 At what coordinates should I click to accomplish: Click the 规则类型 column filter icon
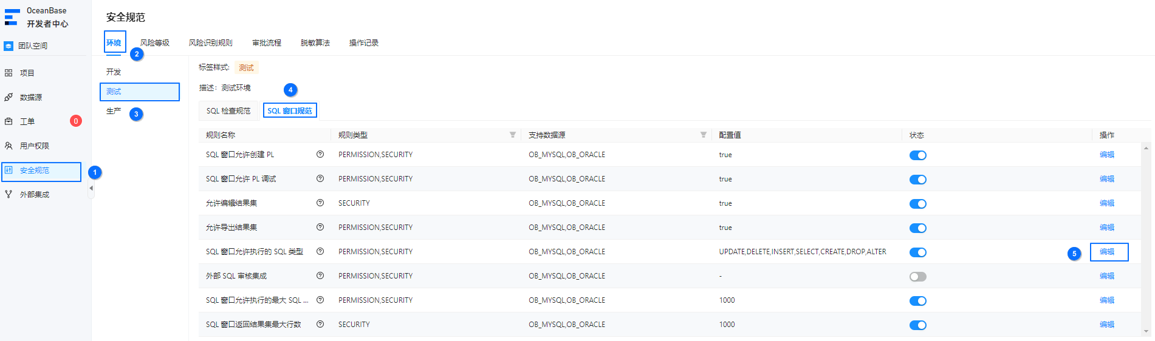513,135
